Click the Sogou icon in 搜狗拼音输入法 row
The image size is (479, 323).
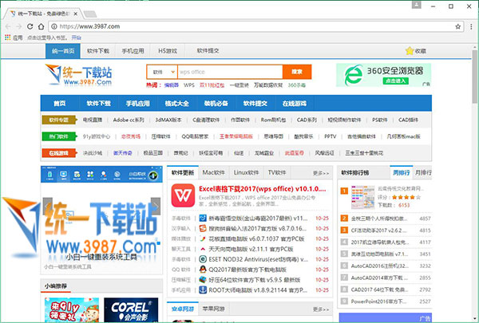203,228
